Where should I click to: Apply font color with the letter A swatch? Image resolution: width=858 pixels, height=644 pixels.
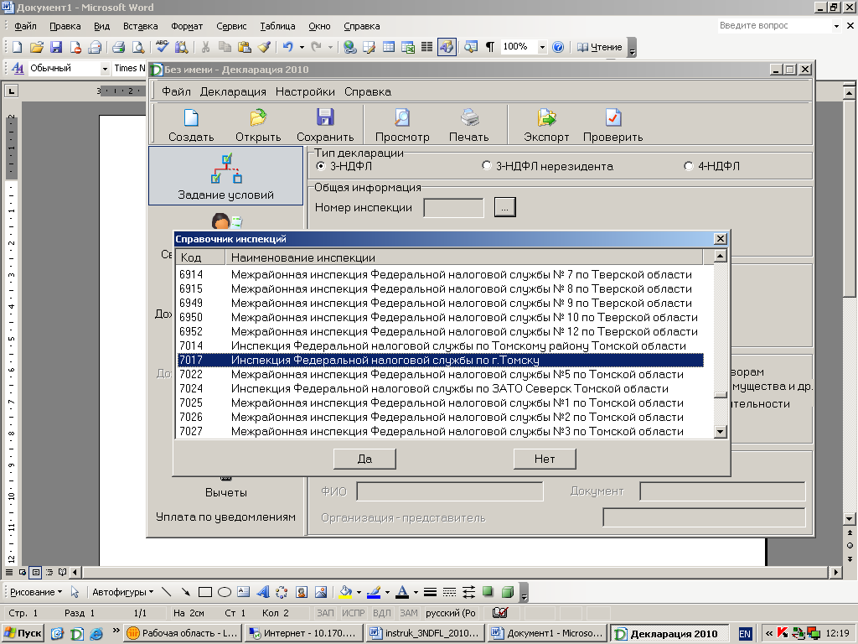coord(403,592)
